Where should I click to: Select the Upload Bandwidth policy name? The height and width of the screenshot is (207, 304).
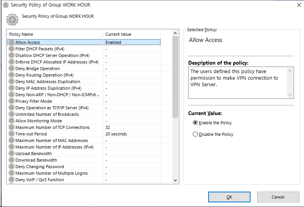point(33,154)
